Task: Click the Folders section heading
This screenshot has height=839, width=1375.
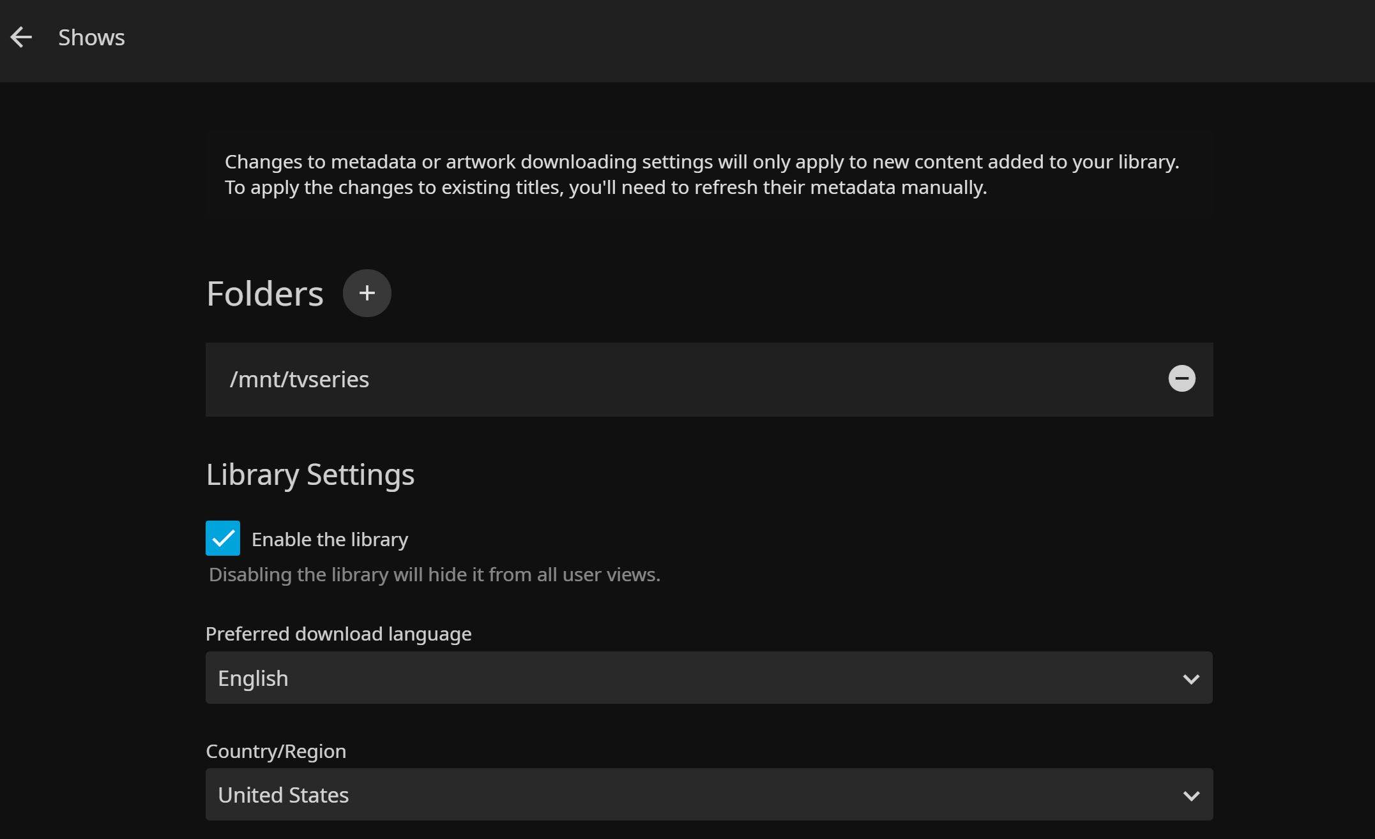Action: pyautogui.click(x=264, y=294)
